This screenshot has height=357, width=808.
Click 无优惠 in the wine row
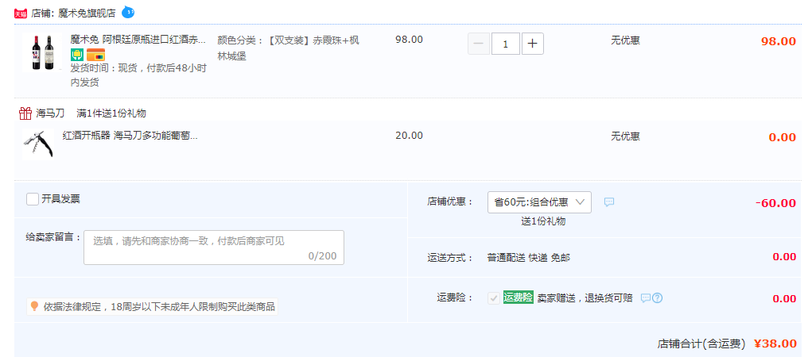626,40
